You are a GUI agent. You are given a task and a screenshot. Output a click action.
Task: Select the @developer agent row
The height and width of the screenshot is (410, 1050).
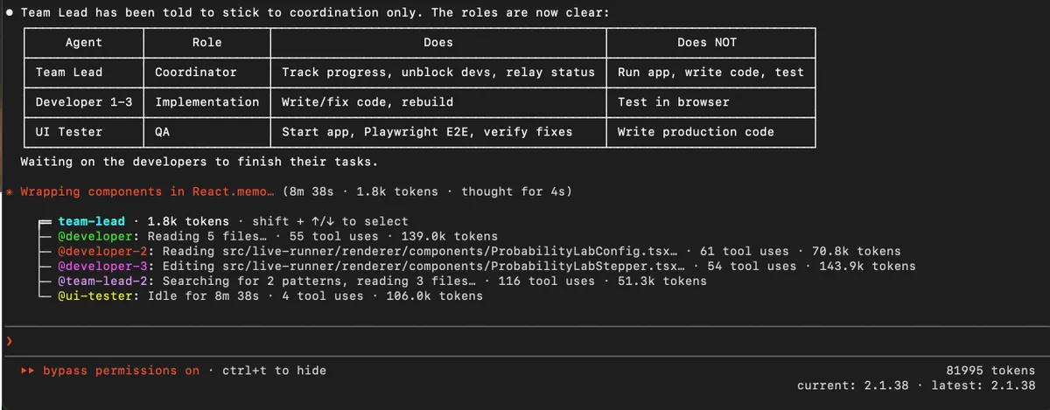[x=94, y=236]
